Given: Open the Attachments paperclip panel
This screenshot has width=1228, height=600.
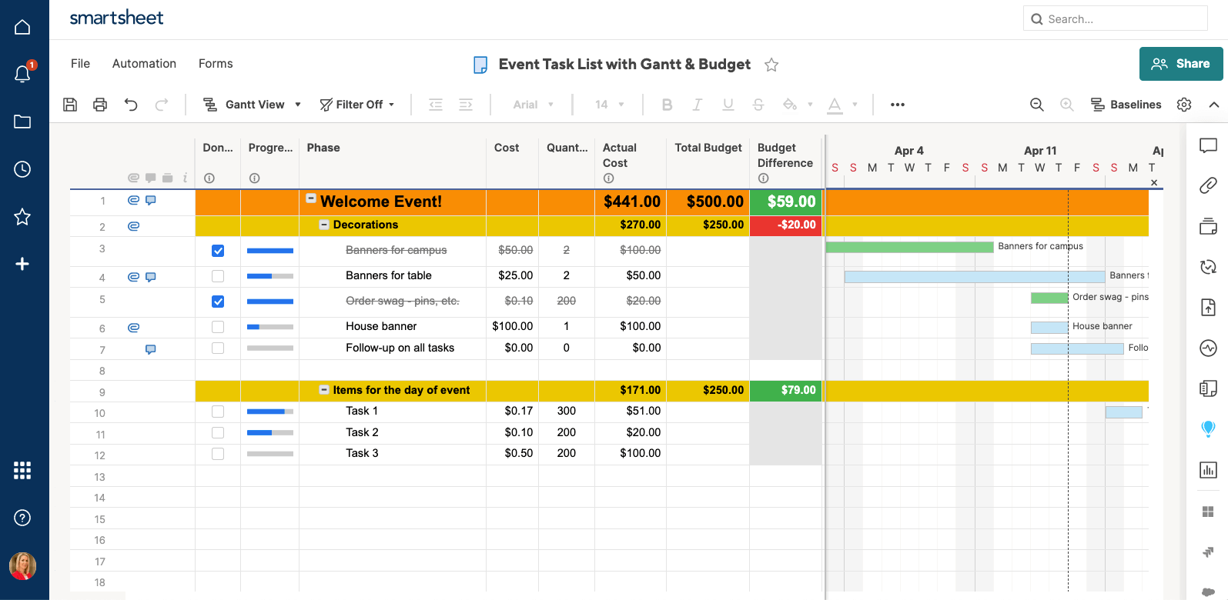Looking at the screenshot, I should [x=1208, y=185].
